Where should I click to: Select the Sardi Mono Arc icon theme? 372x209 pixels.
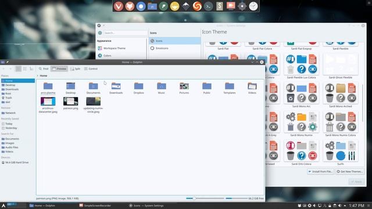click(301, 95)
